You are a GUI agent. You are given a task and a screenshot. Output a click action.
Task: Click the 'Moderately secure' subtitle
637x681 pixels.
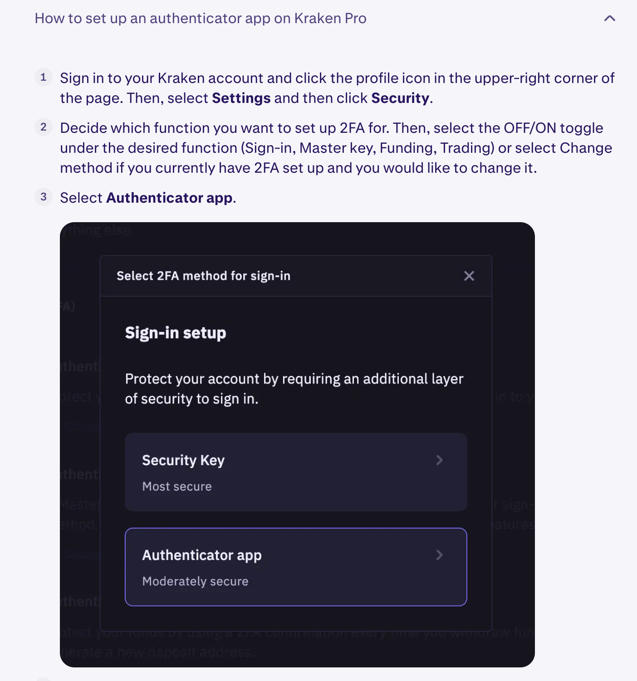[x=195, y=581]
